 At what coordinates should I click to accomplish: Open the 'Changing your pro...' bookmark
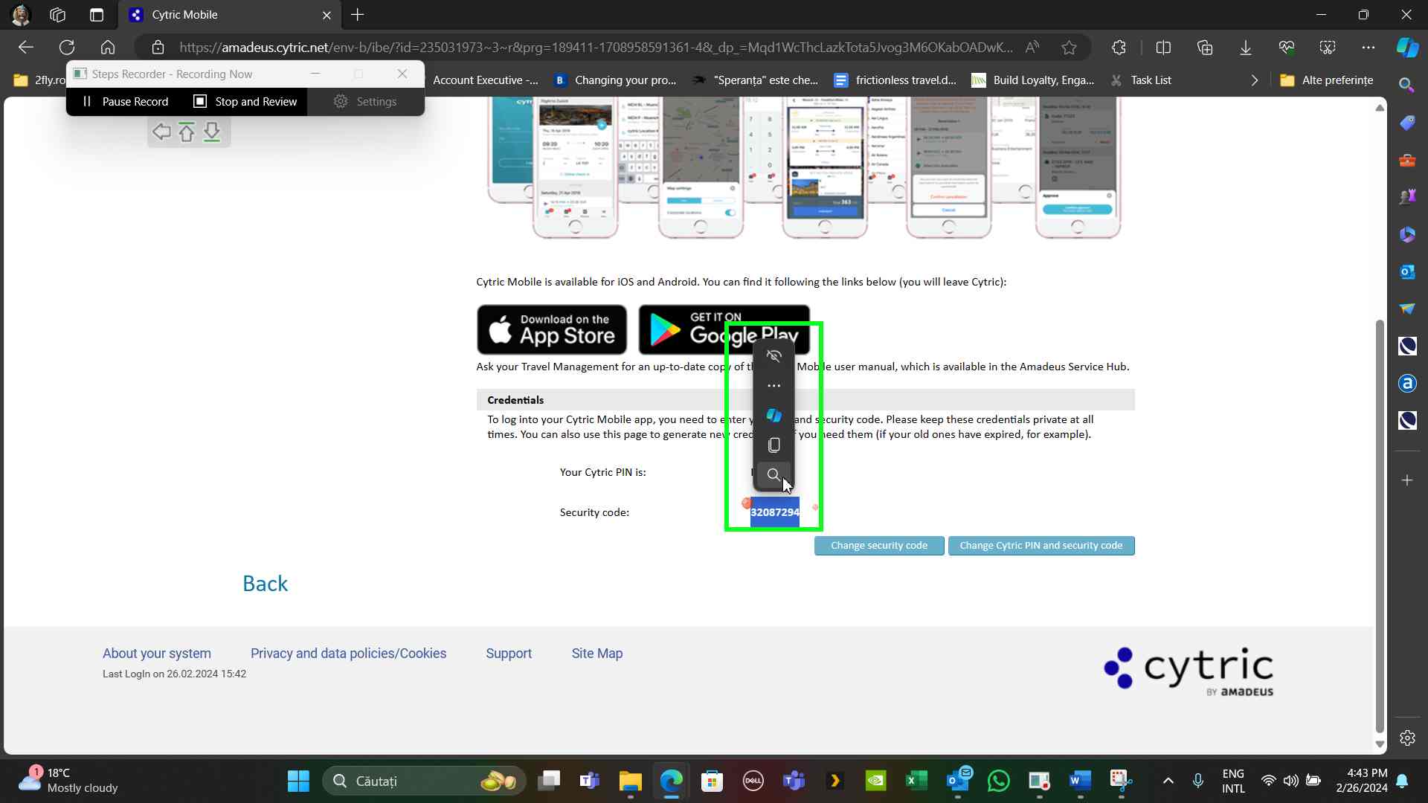(x=616, y=80)
